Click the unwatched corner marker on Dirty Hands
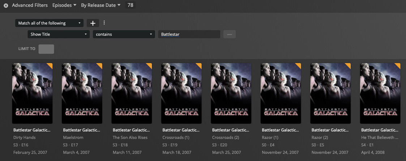406x161 pixels. coord(50,65)
